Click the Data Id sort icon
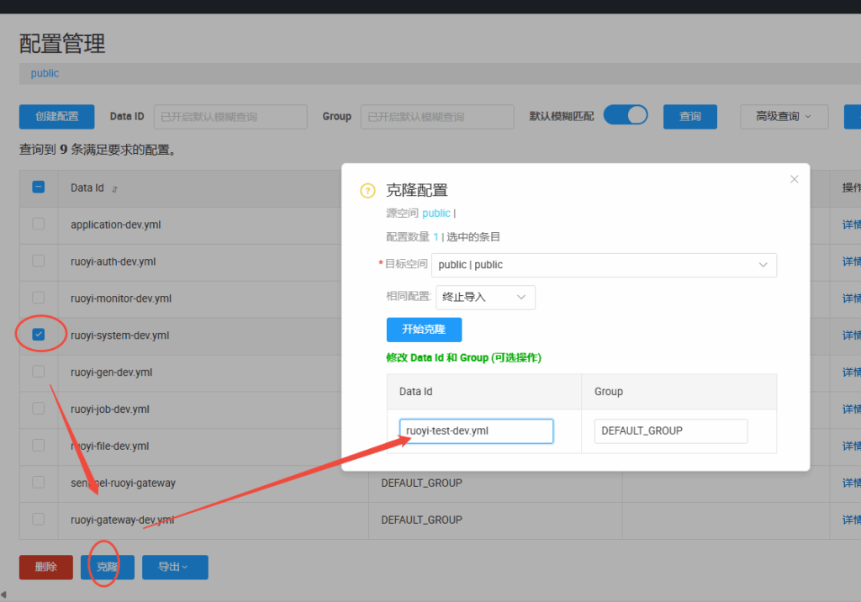 (114, 189)
